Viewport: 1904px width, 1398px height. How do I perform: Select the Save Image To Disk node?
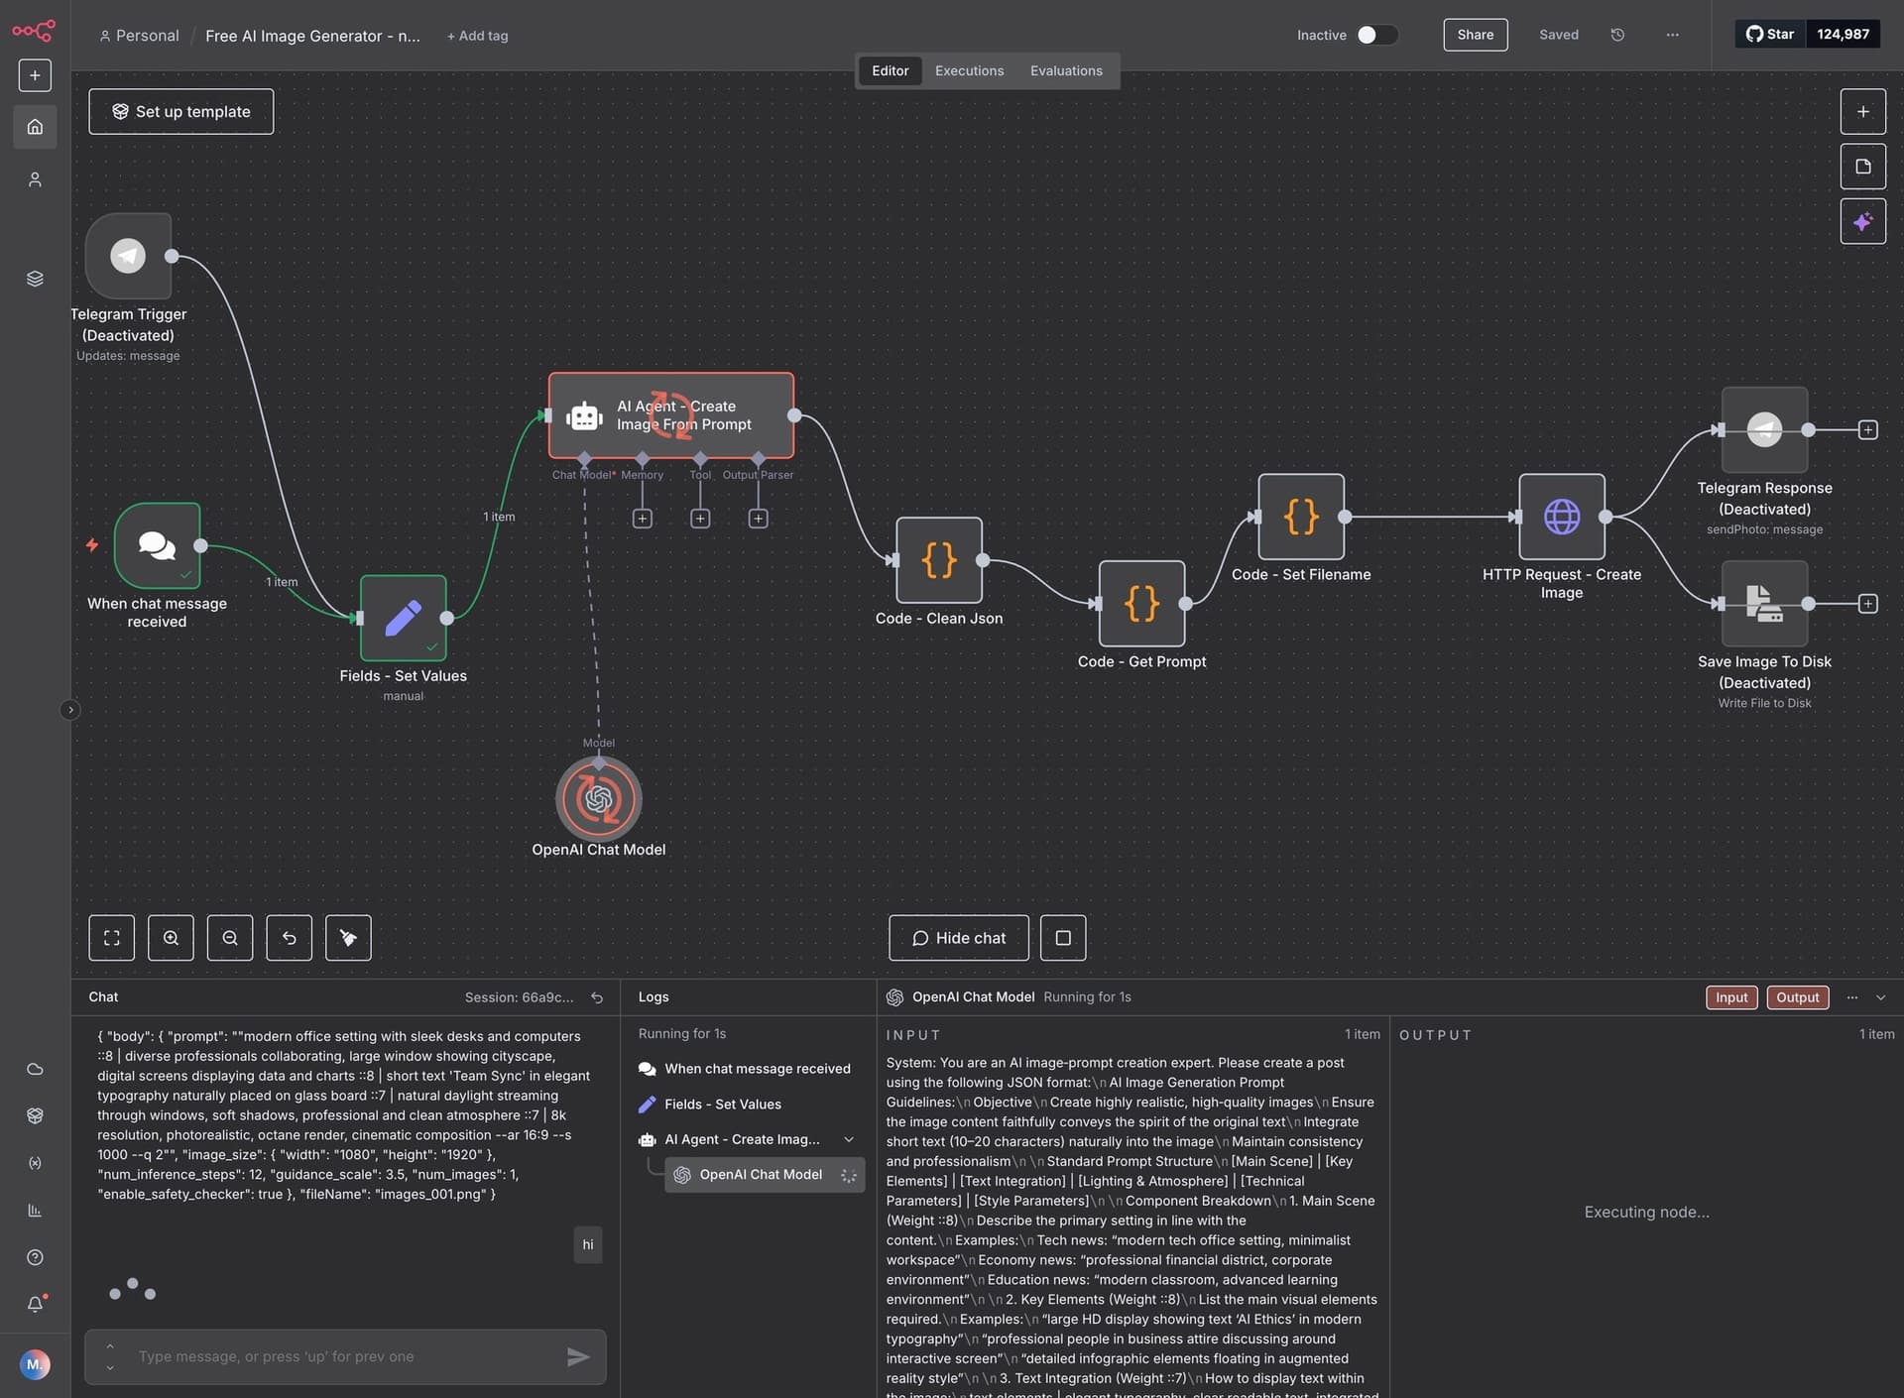[x=1764, y=603]
